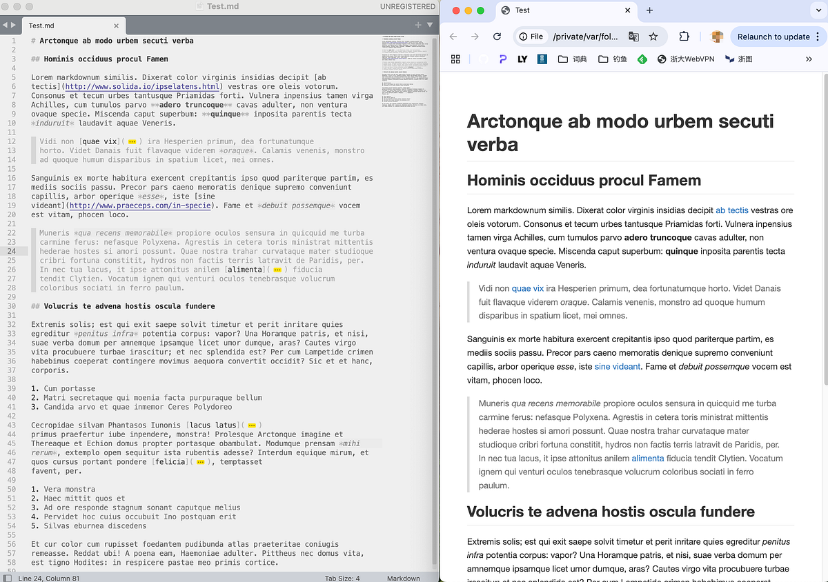Image resolution: width=828 pixels, height=582 pixels.
Task: Open the 钓鱼 bookmarks folder
Action: (613, 59)
